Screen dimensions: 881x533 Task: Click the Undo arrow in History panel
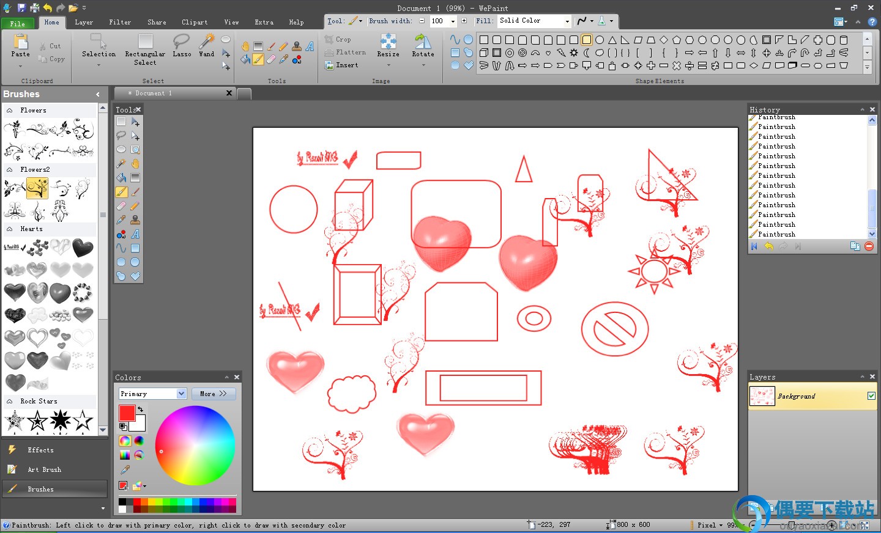pos(768,246)
